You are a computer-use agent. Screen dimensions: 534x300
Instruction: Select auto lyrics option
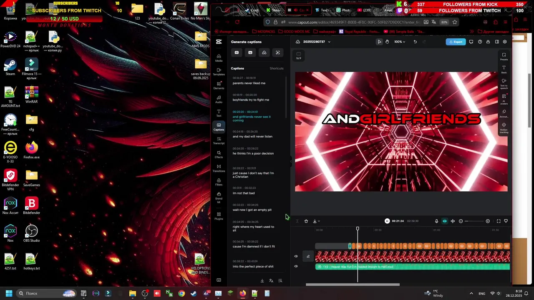pos(278,52)
